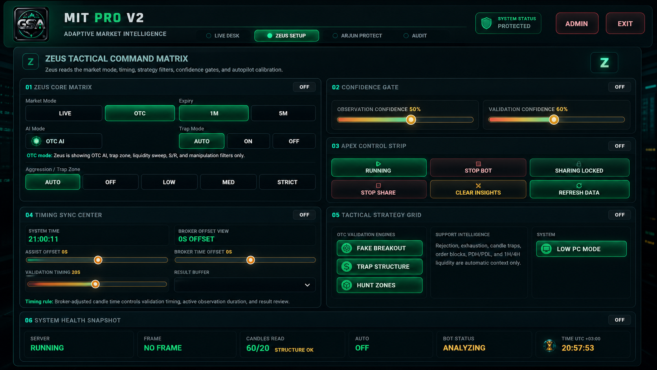Switch to the LIVE DESK tab
The image size is (657, 370).
223,35
